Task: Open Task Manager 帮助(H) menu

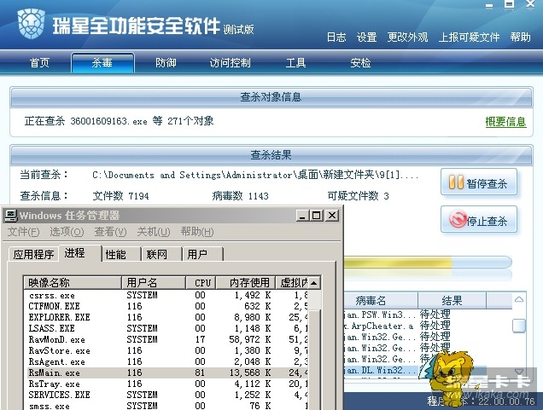Action: click(x=197, y=232)
